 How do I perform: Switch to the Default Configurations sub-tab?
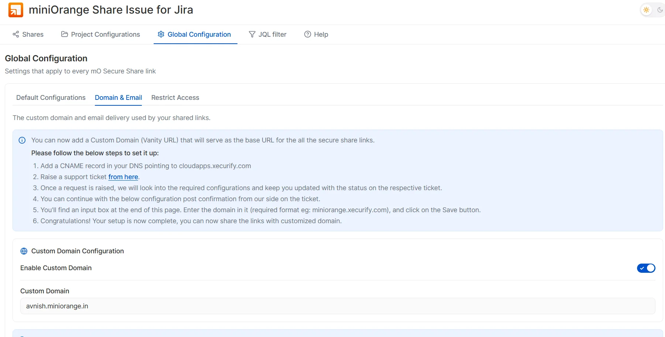(x=51, y=98)
